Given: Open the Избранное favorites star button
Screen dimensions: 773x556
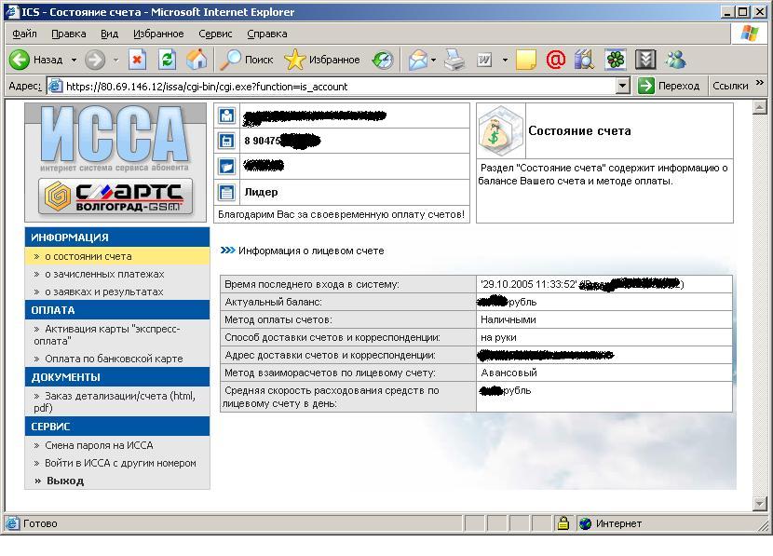Looking at the screenshot, I should [322, 60].
